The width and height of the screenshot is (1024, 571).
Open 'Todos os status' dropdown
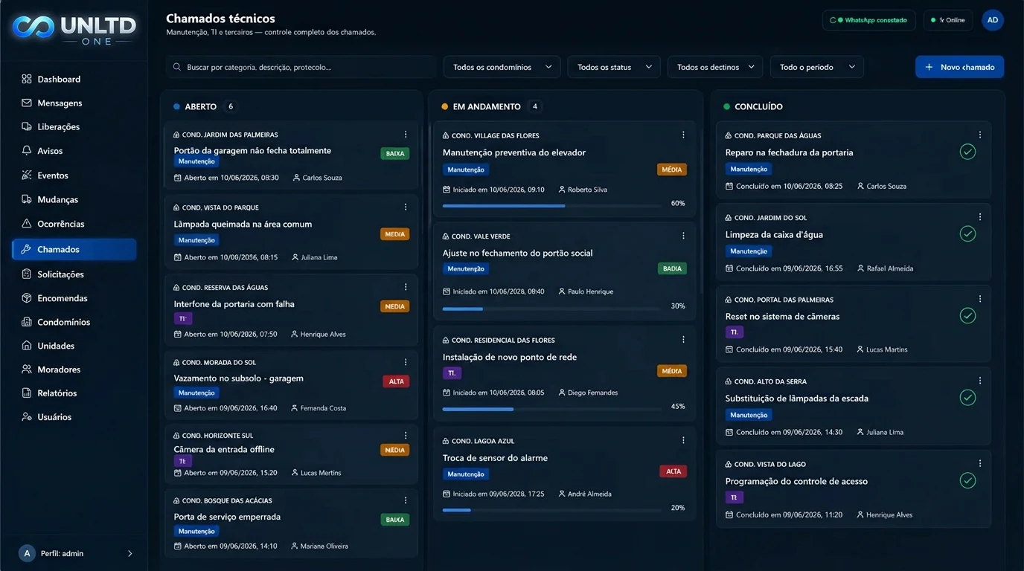tap(614, 67)
